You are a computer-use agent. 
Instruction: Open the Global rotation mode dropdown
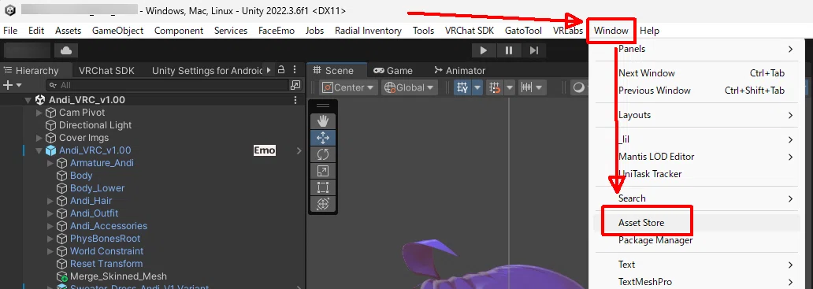[x=410, y=87]
